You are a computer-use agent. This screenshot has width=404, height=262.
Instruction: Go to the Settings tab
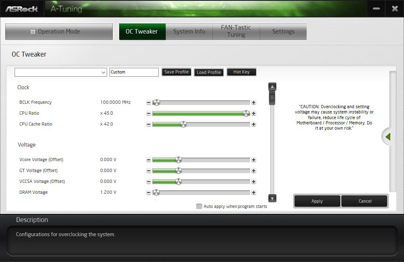(283, 31)
